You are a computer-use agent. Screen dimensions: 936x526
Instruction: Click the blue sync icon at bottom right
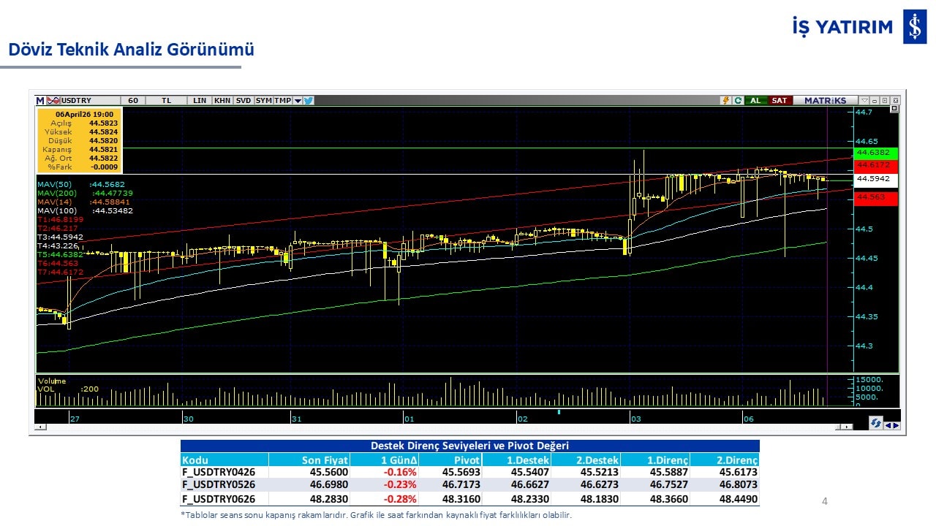[x=875, y=423]
